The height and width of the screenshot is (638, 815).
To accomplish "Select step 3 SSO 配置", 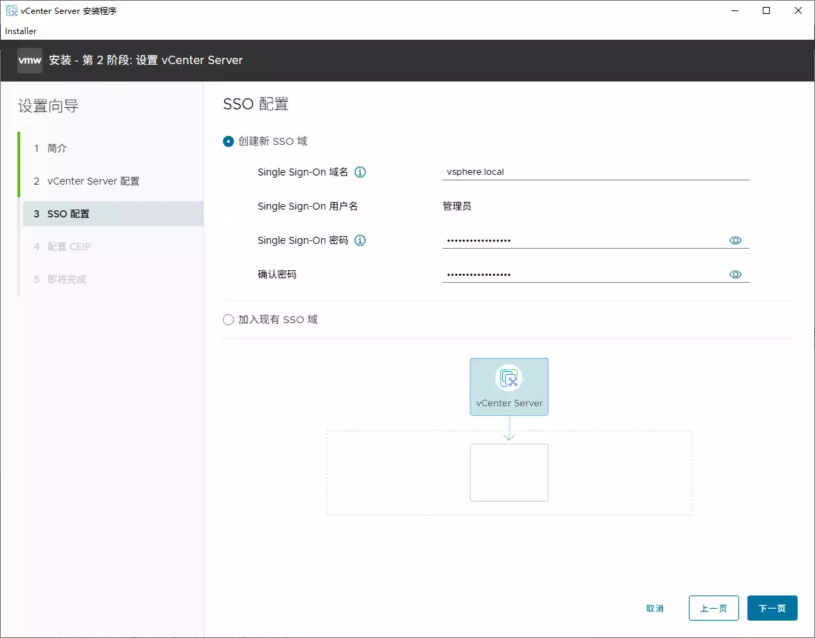I will 113,214.
